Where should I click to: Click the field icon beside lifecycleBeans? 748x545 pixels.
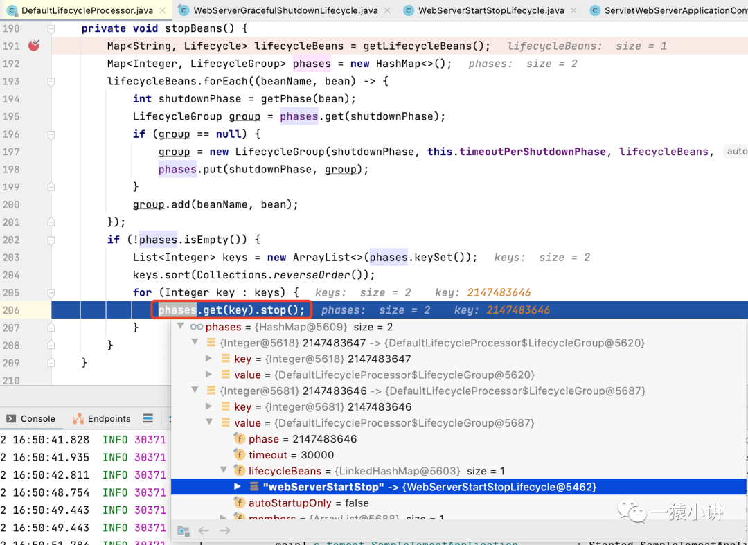pos(240,471)
